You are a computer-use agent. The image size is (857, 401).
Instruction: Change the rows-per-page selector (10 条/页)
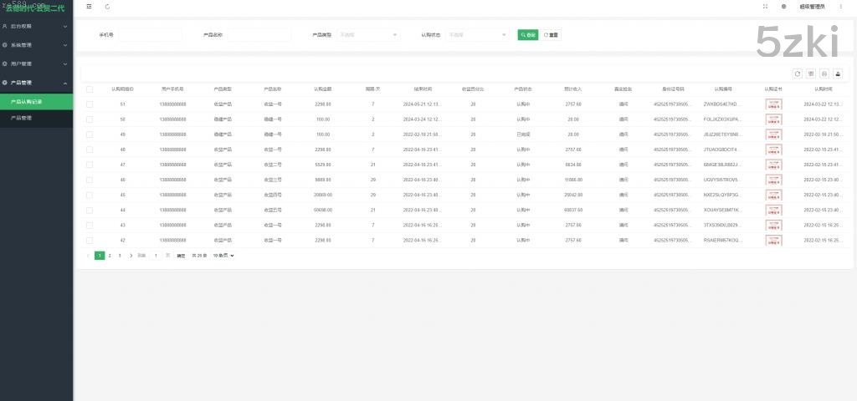[x=223, y=255]
